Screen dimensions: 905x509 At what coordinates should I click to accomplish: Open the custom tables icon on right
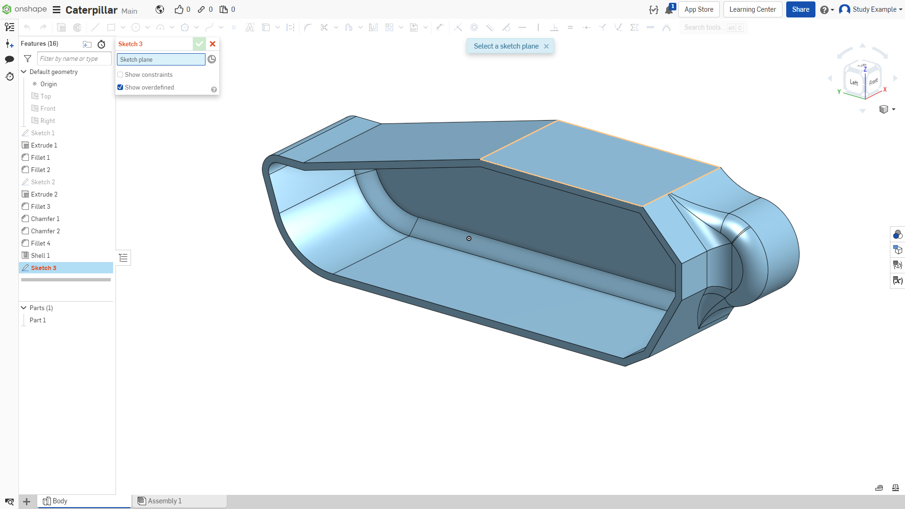[897, 265]
